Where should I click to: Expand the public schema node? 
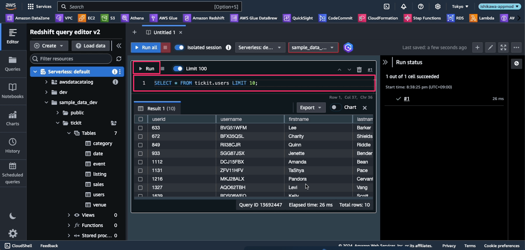[57, 113]
